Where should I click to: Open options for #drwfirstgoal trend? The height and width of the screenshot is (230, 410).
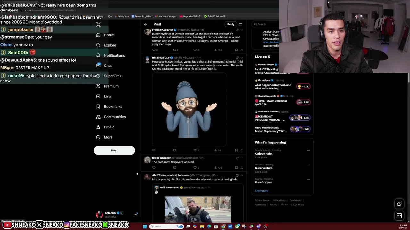(x=309, y=179)
